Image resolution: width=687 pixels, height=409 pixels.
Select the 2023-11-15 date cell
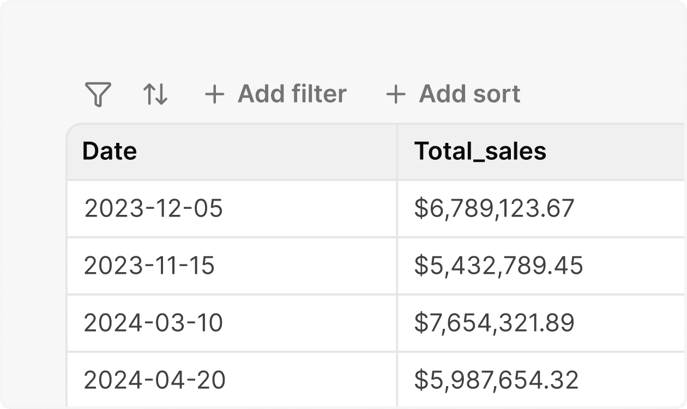point(149,266)
